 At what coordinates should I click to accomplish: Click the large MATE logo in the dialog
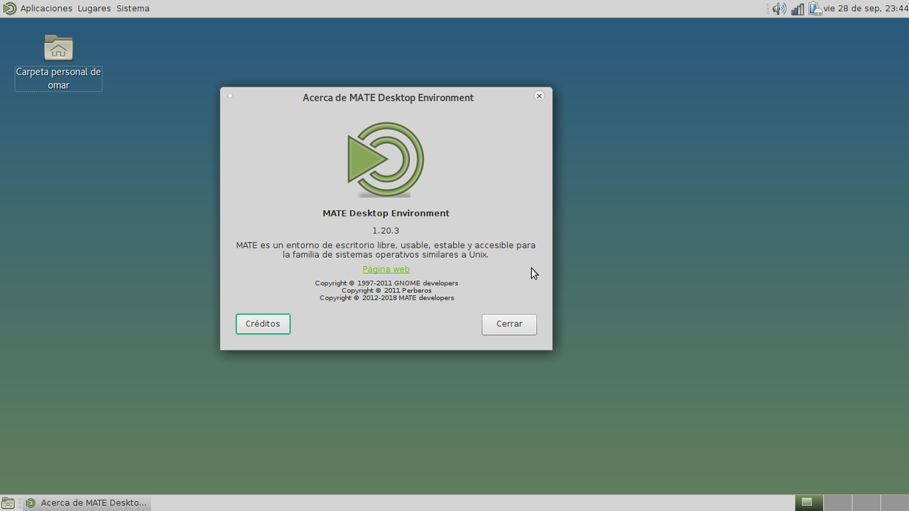tap(386, 160)
